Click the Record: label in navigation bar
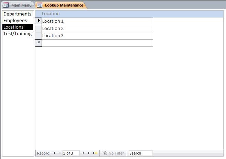Screen dimensions: 226x159 (44, 153)
